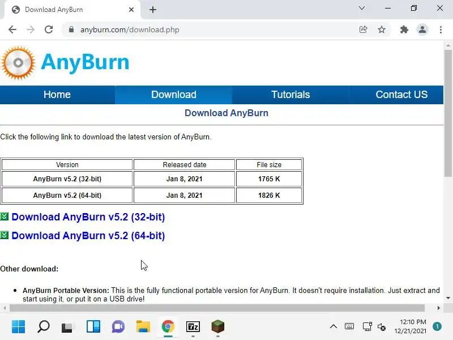Select Download navigation tab
Viewport: 453px width, 340px height.
(174, 95)
